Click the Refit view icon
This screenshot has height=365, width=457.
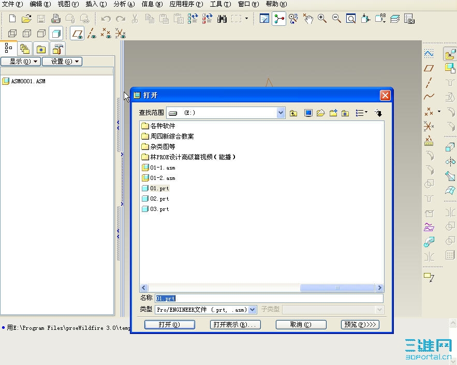(x=351, y=19)
